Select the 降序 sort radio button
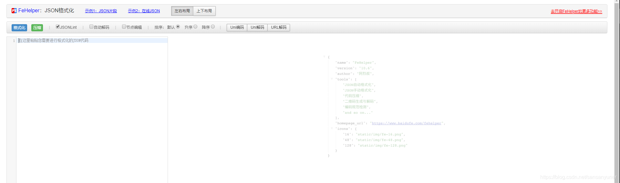Screen dimensions: 620x183 tap(213, 27)
